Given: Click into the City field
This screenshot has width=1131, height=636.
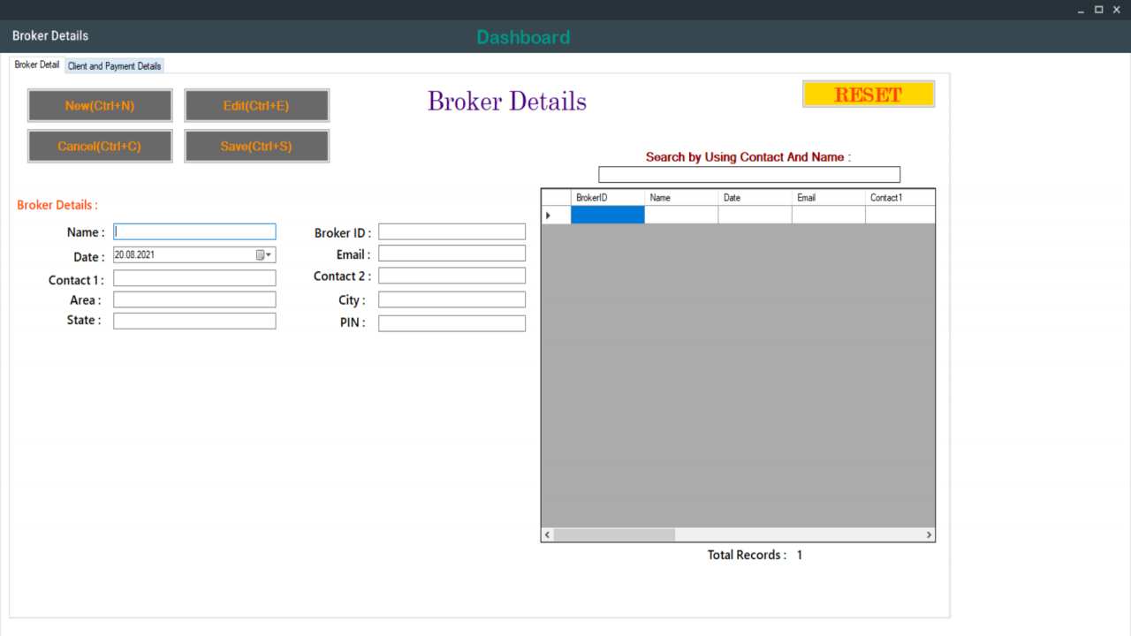Looking at the screenshot, I should tap(452, 299).
